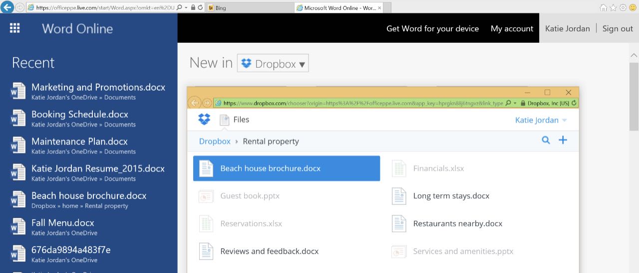The image size is (639, 273).
Task: Click Get Word for your device link
Action: (432, 28)
